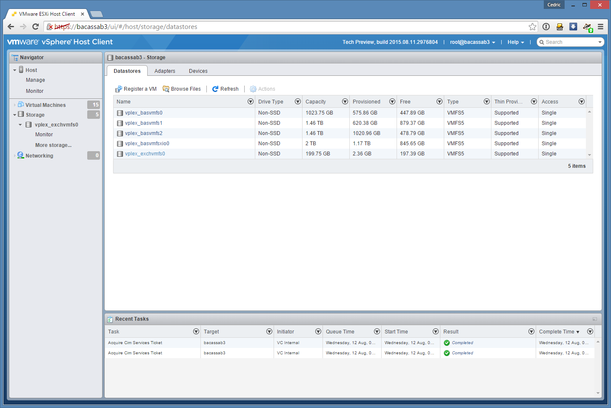Click More storage... in the Navigator

click(x=53, y=145)
